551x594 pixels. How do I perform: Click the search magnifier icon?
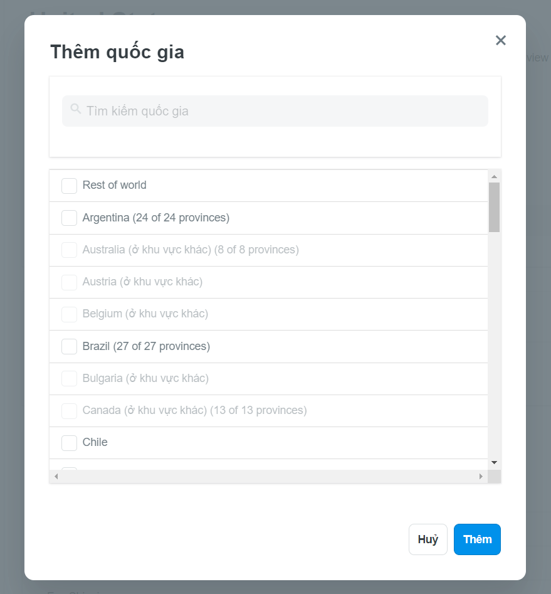click(x=76, y=109)
